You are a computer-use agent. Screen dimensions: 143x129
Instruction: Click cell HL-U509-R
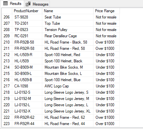click(27, 55)
